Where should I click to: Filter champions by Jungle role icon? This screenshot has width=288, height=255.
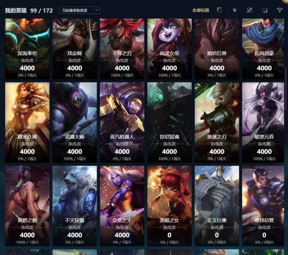(x=234, y=10)
